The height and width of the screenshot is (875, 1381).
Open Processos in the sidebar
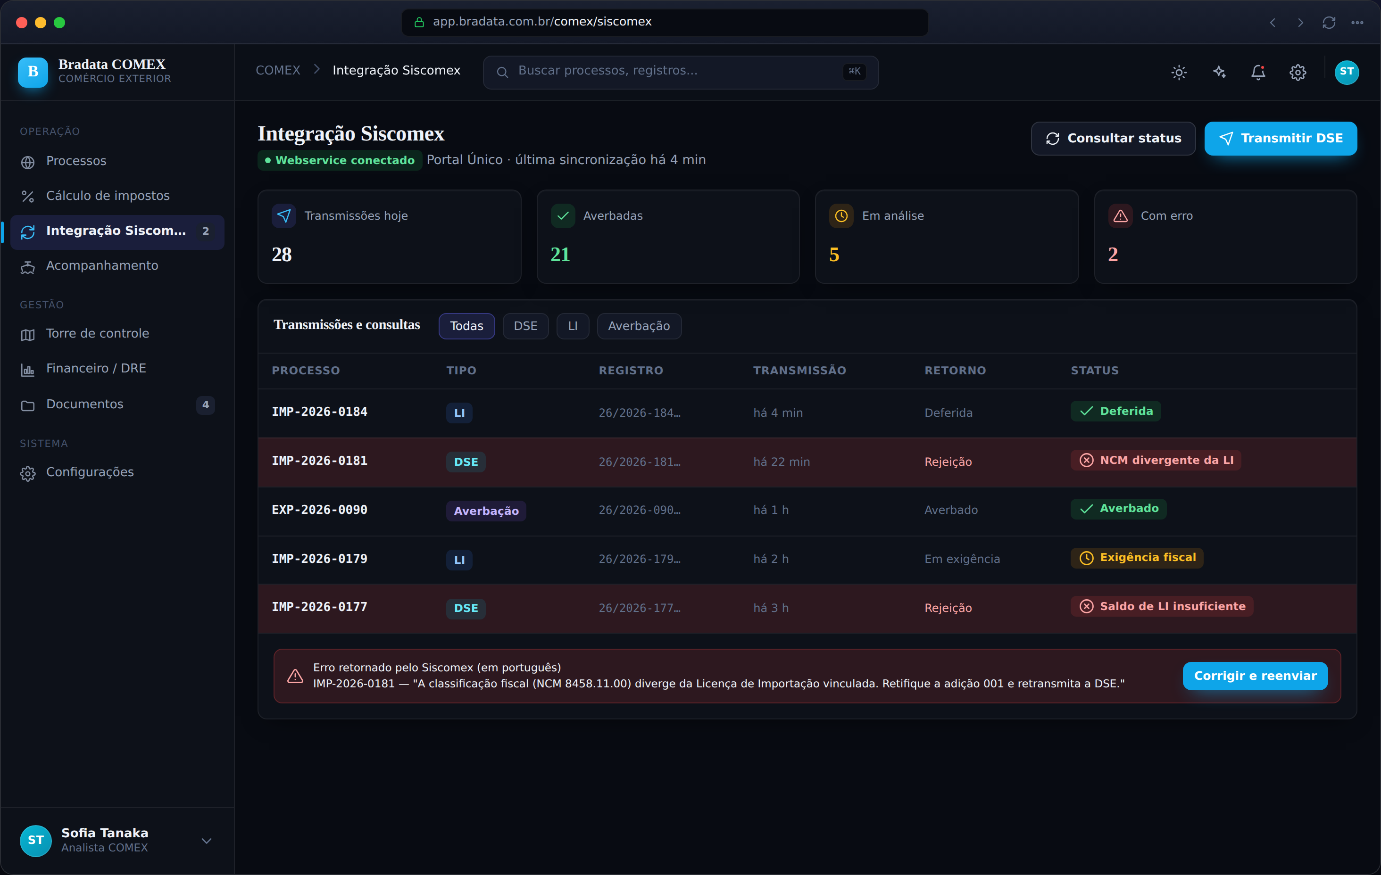[x=117, y=162]
